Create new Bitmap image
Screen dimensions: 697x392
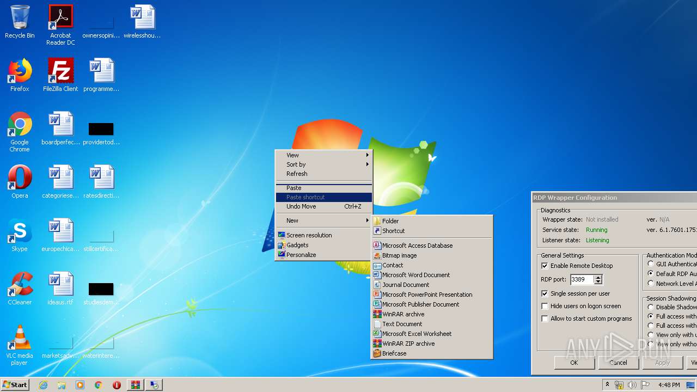click(432, 255)
